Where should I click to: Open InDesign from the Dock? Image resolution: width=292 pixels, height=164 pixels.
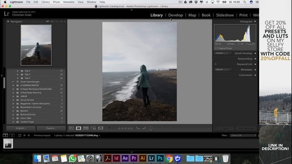point(116,159)
